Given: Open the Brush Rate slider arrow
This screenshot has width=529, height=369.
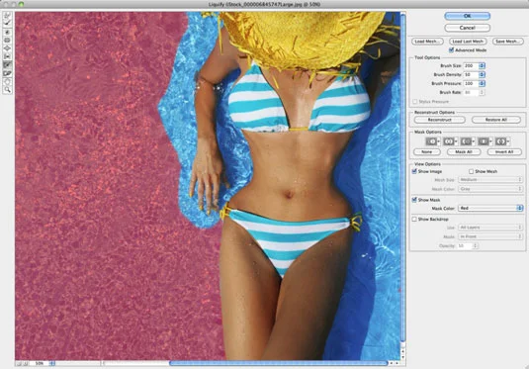Looking at the screenshot, I should click(x=483, y=92).
